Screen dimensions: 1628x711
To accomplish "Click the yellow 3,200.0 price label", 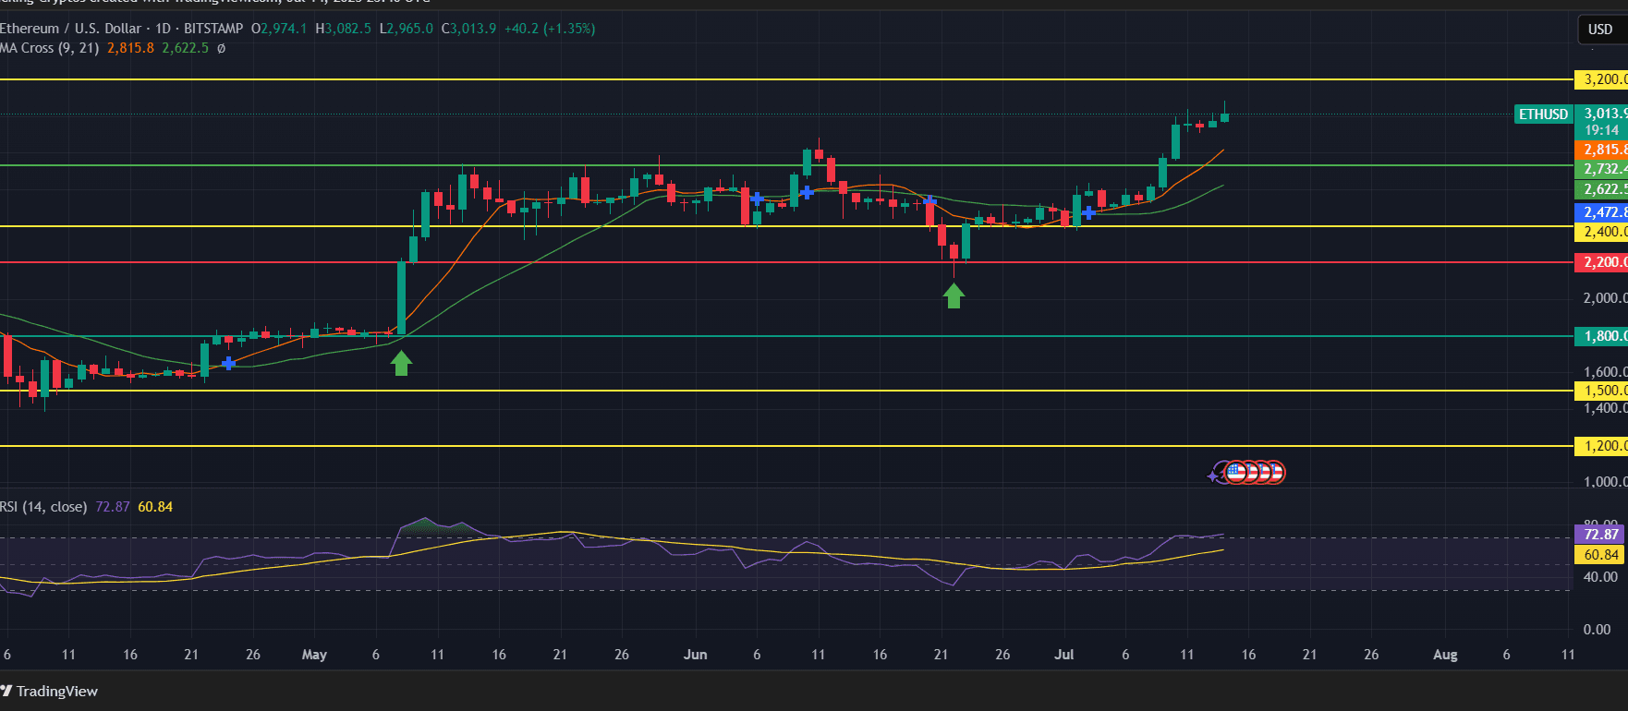I will click(1601, 79).
